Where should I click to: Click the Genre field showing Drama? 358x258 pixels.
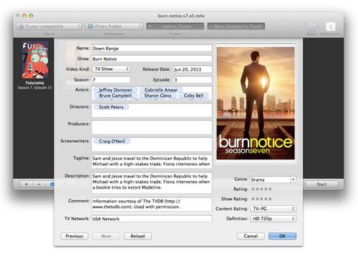[270, 179]
